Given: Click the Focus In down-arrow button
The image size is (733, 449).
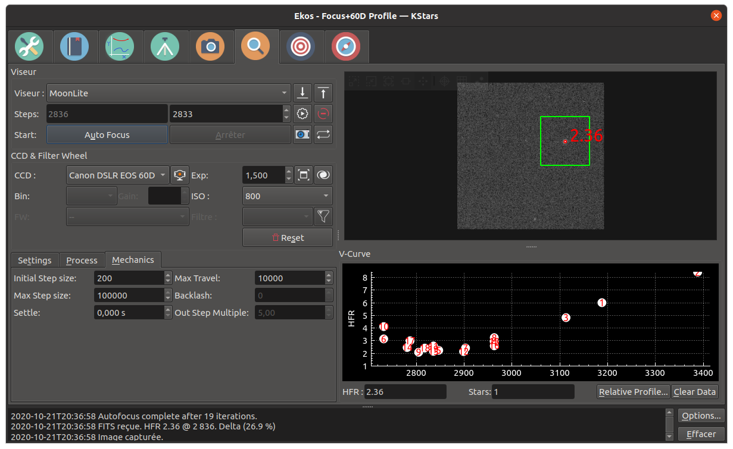Looking at the screenshot, I should coord(302,93).
